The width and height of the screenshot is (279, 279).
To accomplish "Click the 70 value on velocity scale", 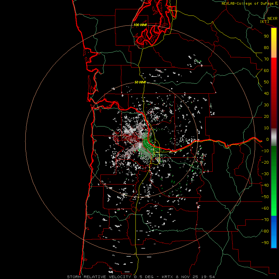I will (266, 59).
